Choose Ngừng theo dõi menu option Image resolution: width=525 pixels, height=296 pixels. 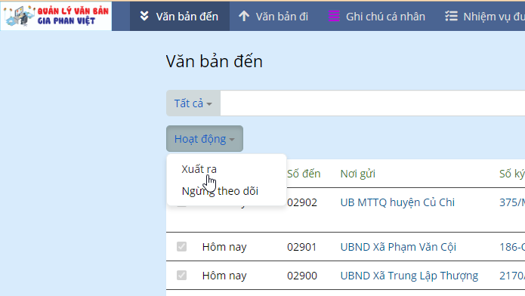(220, 191)
